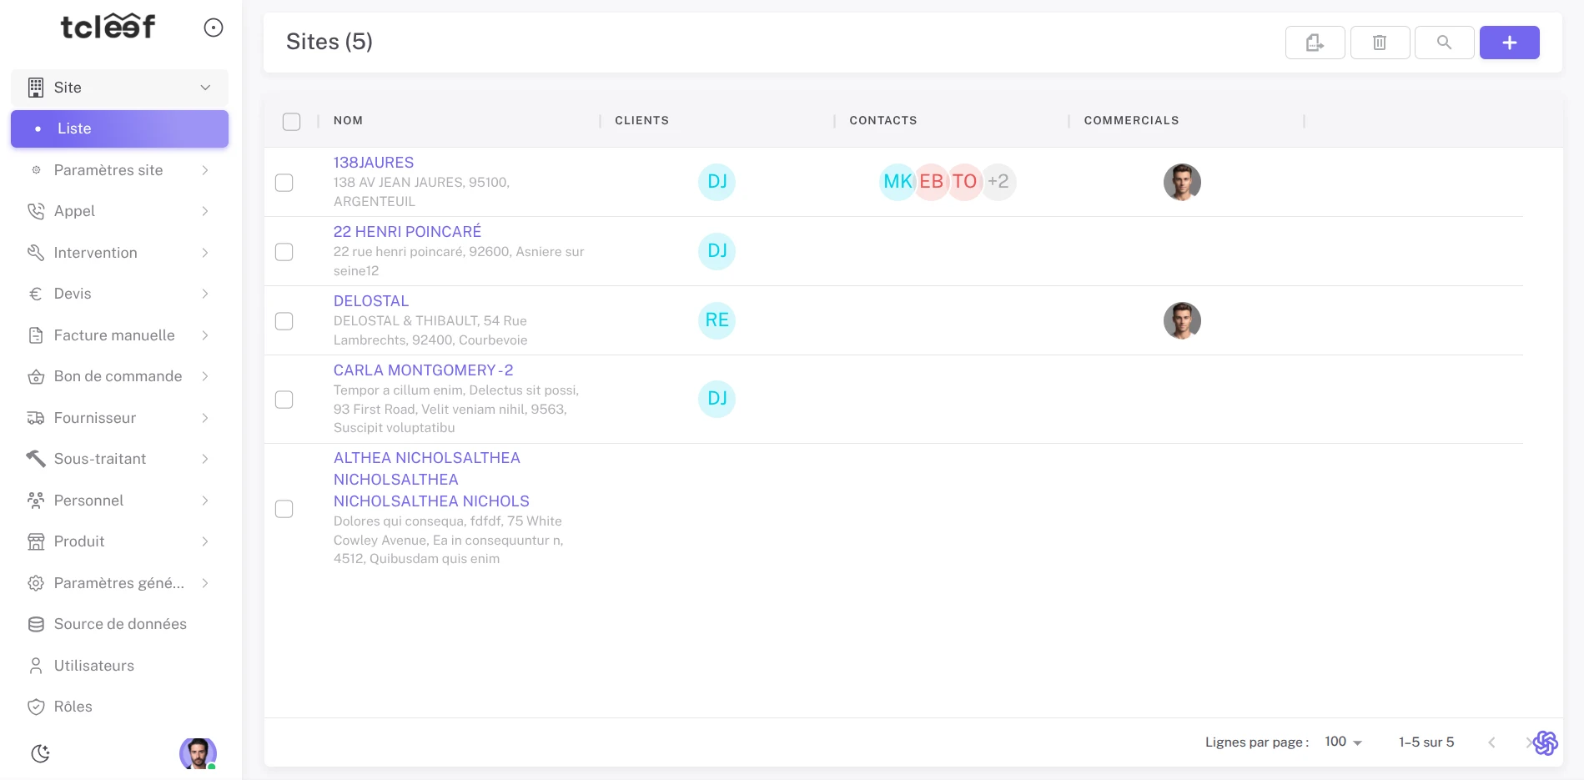The height and width of the screenshot is (780, 1584).
Task: Go to the Rôles menu item
Action: tap(73, 707)
